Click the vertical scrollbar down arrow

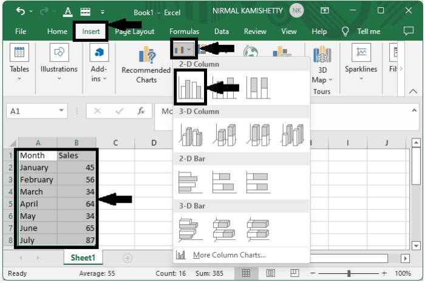416,245
